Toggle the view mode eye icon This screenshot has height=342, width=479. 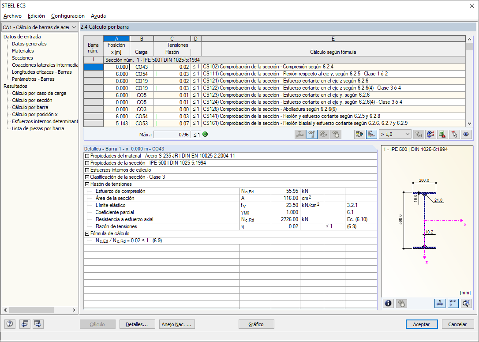465,134
